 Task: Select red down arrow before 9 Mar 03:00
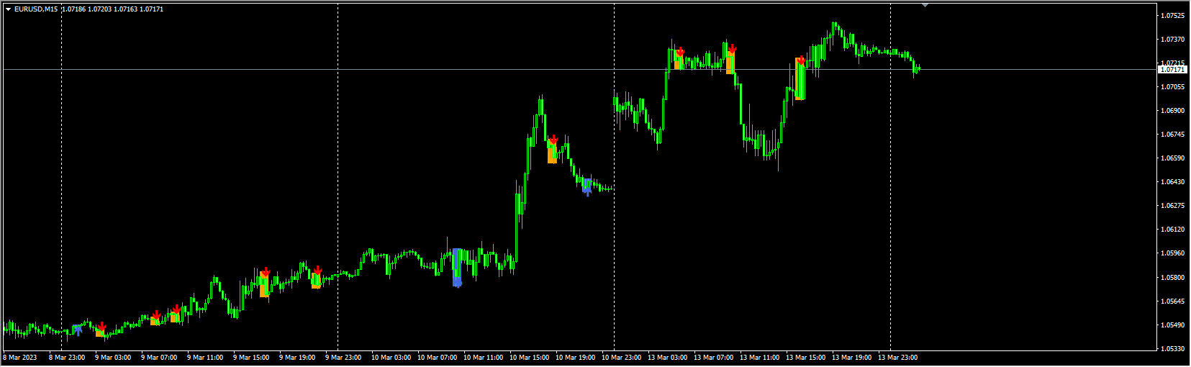tap(101, 327)
